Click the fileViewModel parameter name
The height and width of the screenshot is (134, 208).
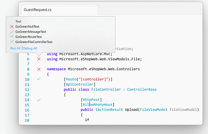183,110
